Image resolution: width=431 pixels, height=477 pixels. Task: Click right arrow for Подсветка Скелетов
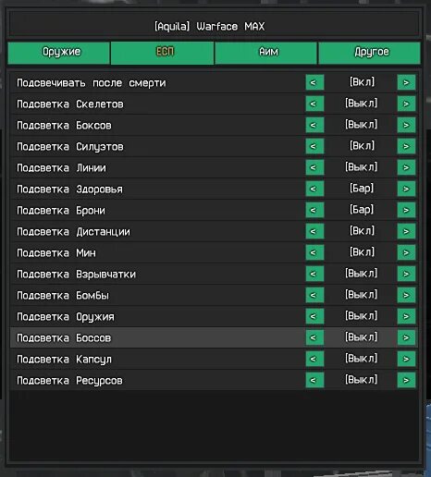click(406, 104)
